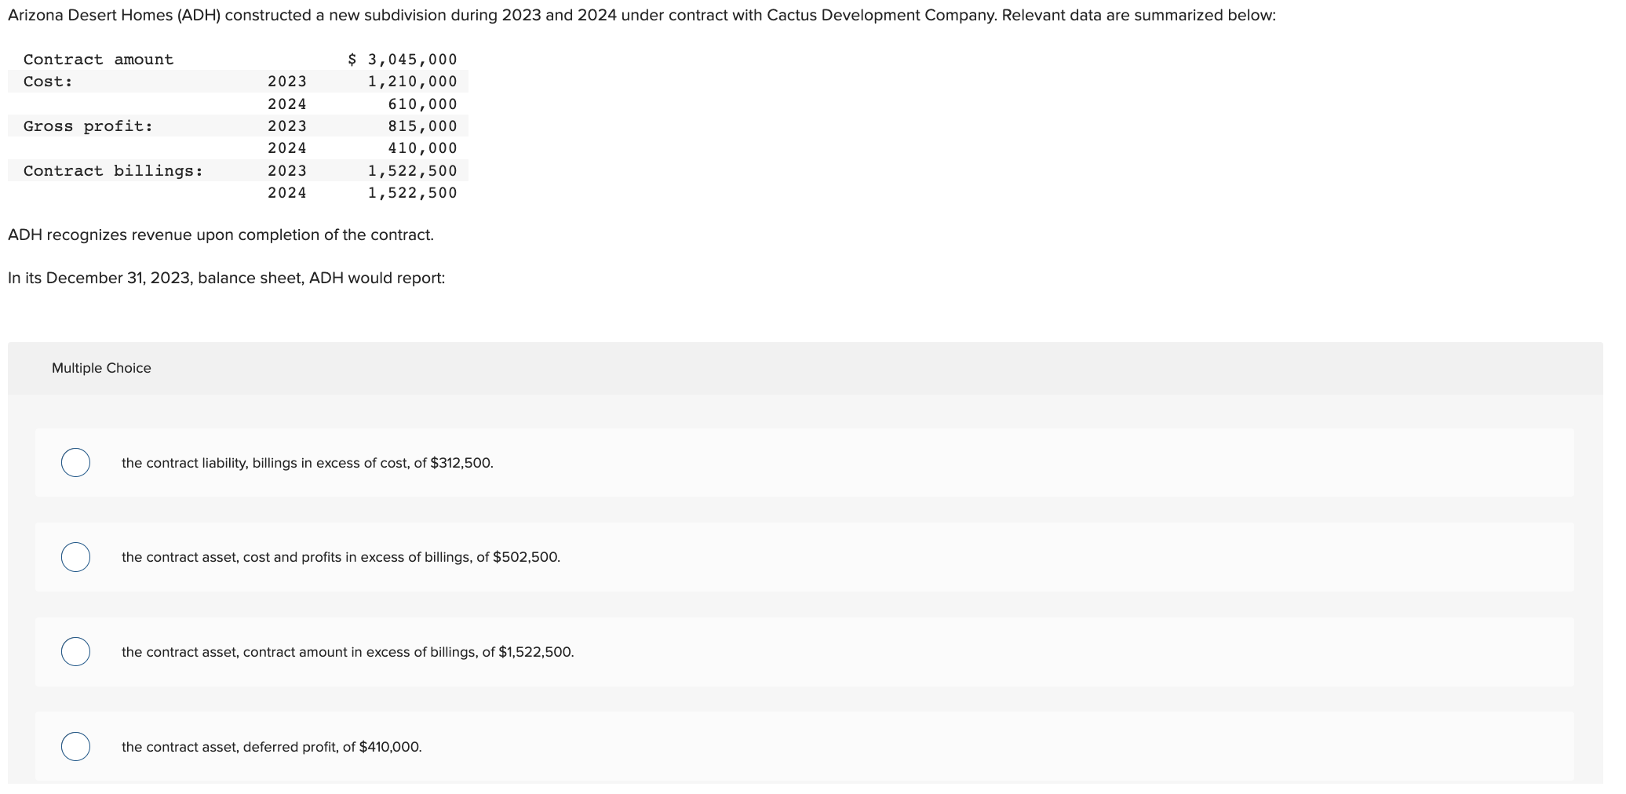Click the 2023 cost figure 1,210,000
The width and height of the screenshot is (1626, 794).
[411, 81]
